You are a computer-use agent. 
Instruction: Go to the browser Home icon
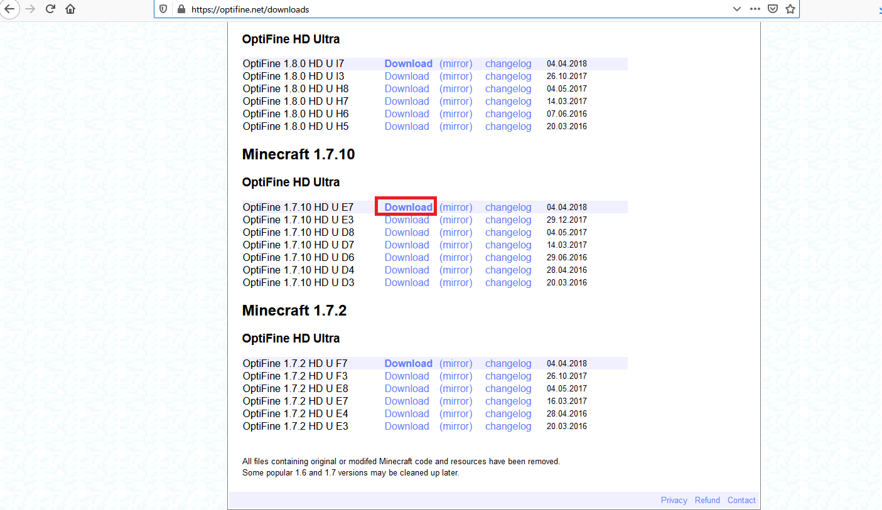70,9
